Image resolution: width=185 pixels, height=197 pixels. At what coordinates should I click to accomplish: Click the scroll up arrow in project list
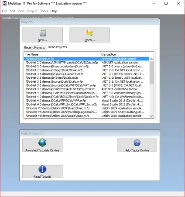tap(151, 59)
